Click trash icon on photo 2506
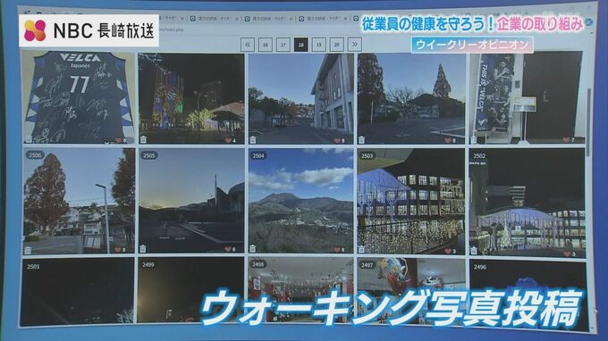The width and height of the screenshot is (608, 341). [x=28, y=251]
